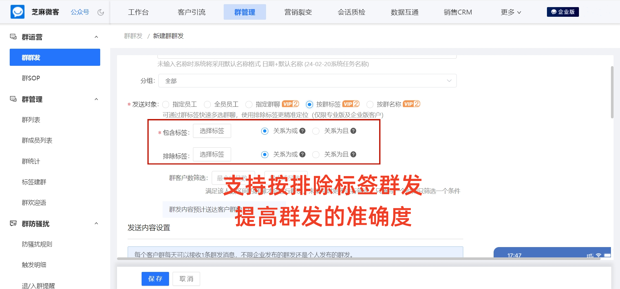This screenshot has height=289, width=620.
Task: Select 全员工 radio option
Action: (x=208, y=105)
